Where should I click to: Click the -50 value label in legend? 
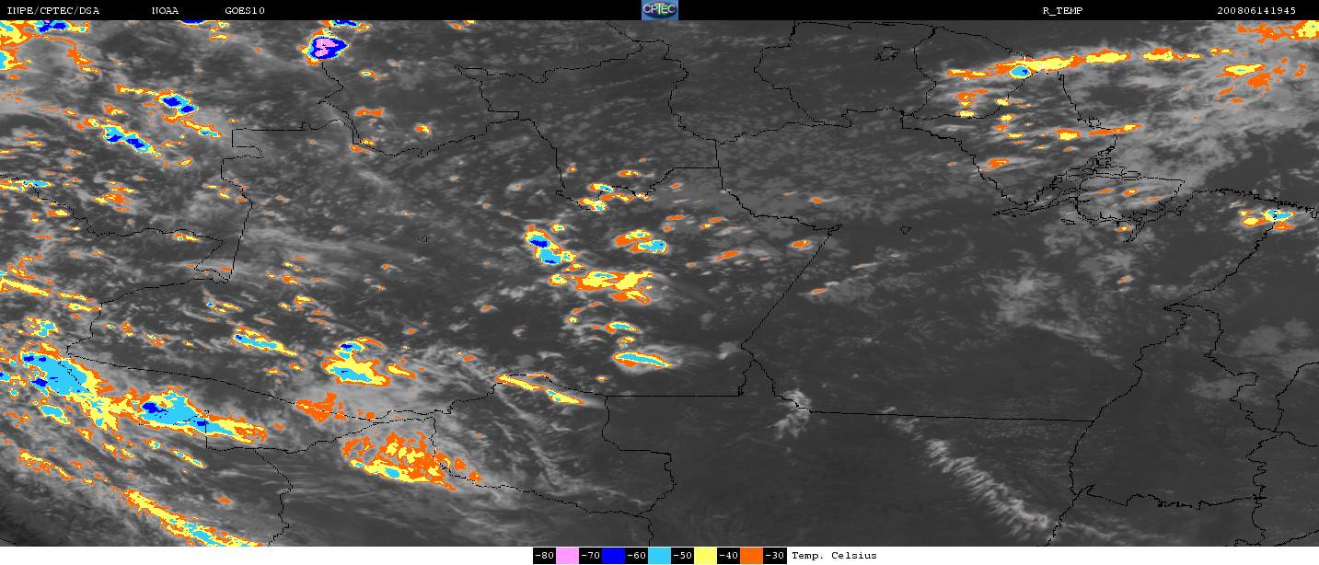pyautogui.click(x=682, y=556)
